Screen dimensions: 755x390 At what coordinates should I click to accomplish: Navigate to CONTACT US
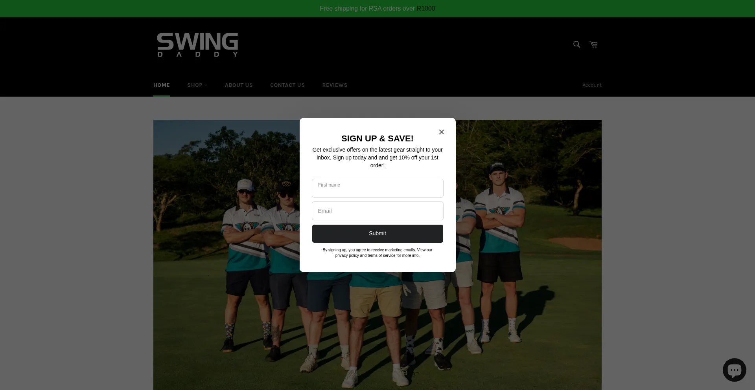pos(287,85)
